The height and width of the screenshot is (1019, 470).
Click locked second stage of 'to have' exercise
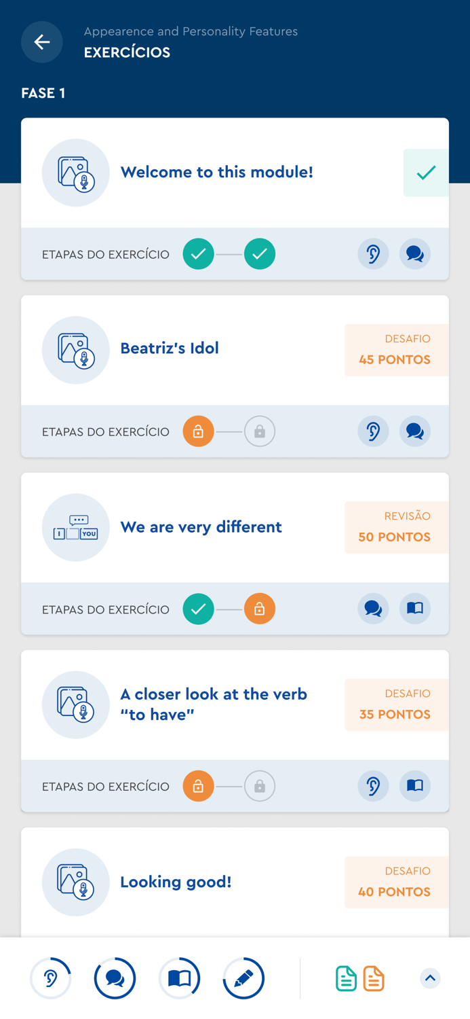pyautogui.click(x=260, y=786)
